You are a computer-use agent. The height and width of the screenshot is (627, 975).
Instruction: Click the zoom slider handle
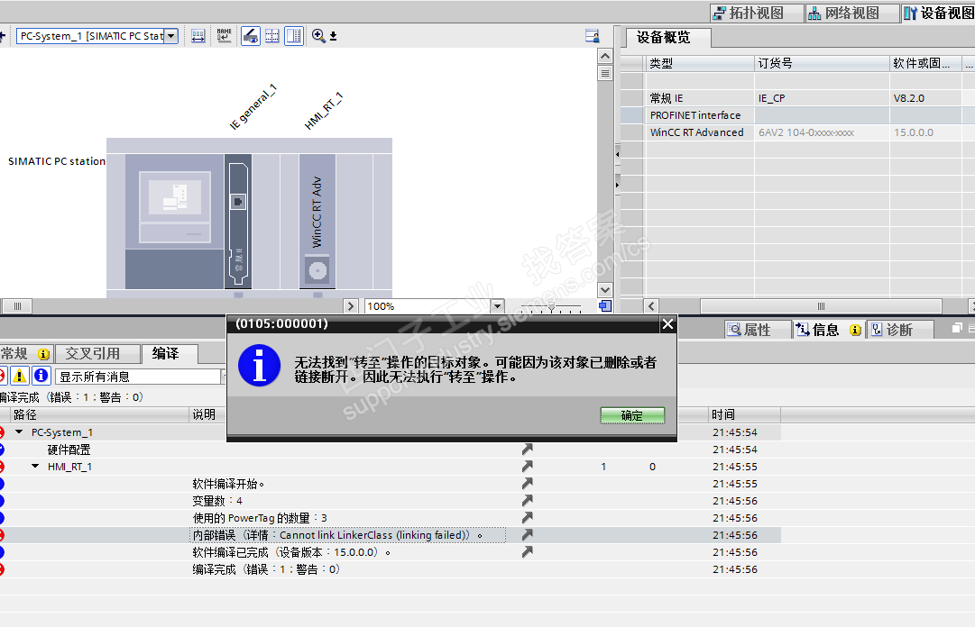point(551,306)
